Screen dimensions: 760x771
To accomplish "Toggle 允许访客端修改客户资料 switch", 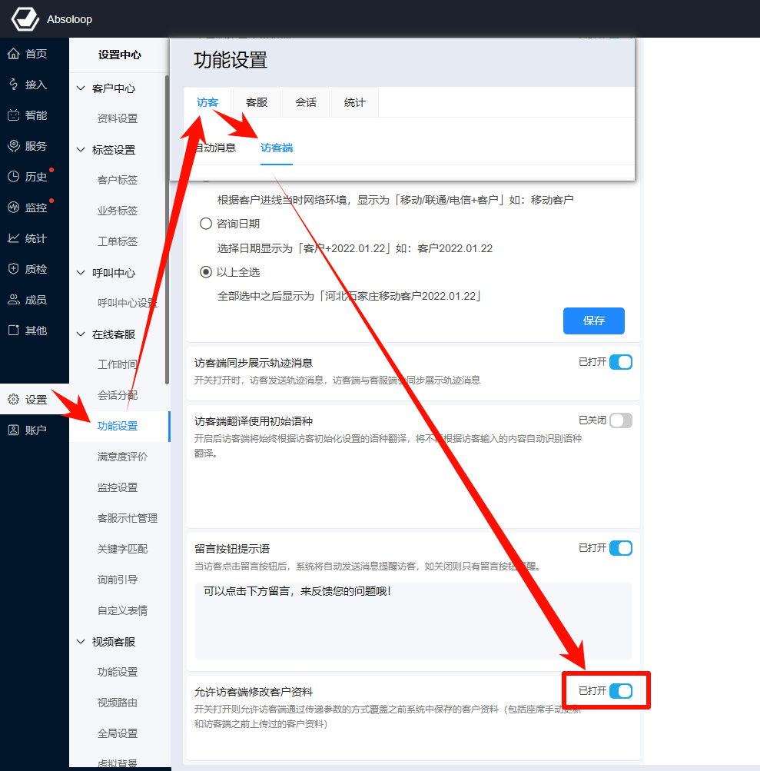I will point(620,691).
